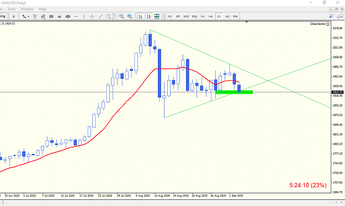Select the vertical line tool
Image resolution: width=345 pixels, height=206 pixels.
(x=84, y=17)
